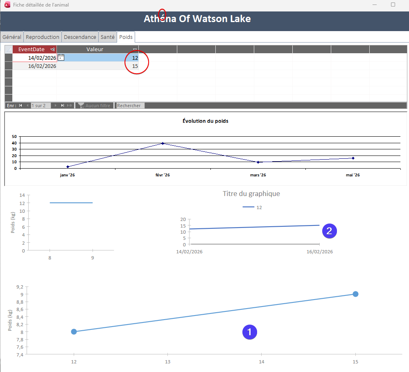Go to the first record

pyautogui.click(x=20, y=106)
